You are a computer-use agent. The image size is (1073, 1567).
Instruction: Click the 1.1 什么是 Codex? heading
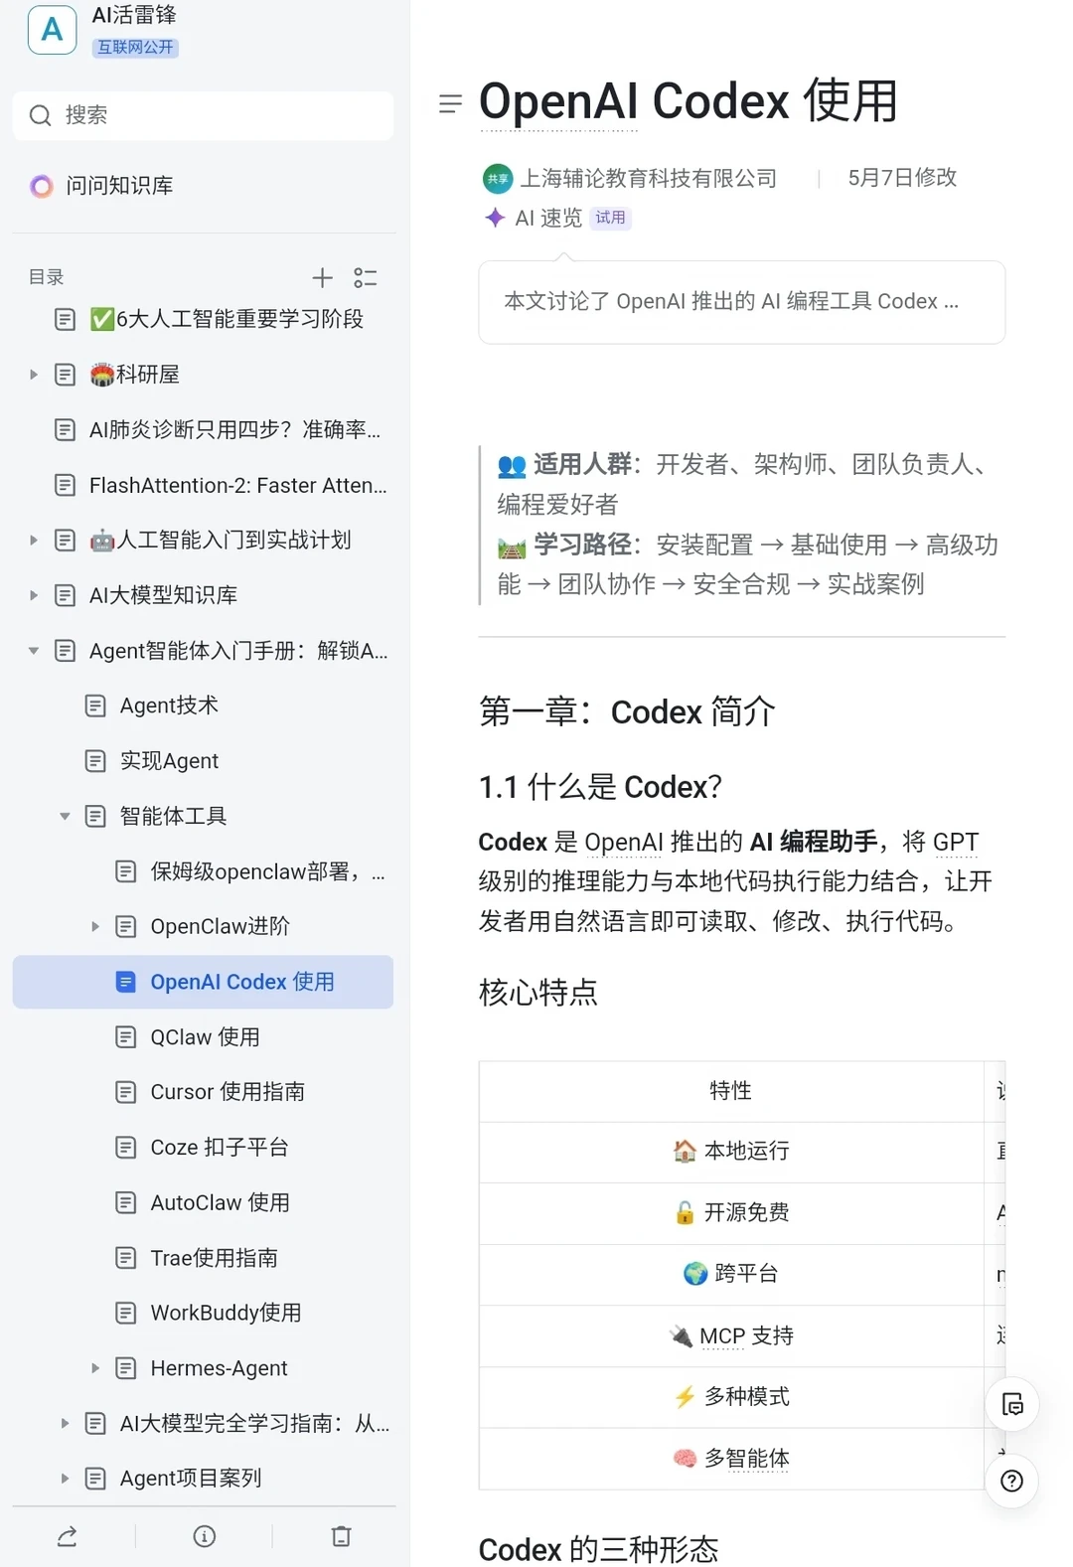[600, 787]
